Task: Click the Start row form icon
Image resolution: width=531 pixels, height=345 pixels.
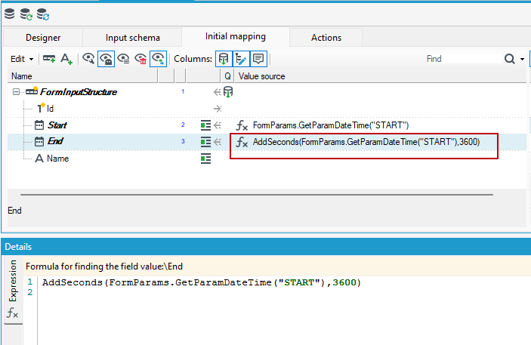Action: point(205,125)
